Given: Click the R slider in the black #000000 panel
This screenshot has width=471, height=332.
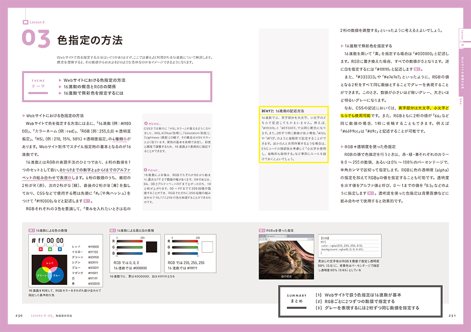Looking at the screenshot, I should pyautogui.click(x=130, y=241).
